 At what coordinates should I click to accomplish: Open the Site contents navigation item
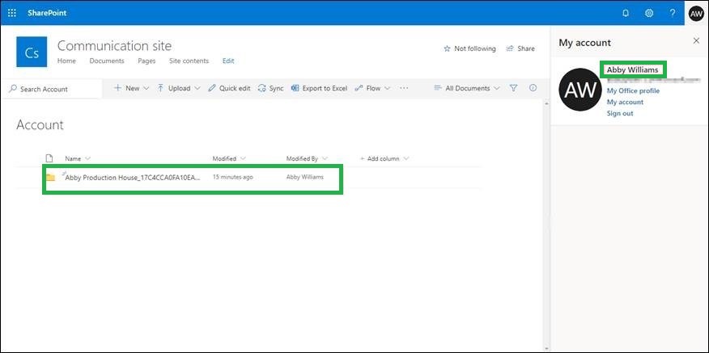coord(189,61)
